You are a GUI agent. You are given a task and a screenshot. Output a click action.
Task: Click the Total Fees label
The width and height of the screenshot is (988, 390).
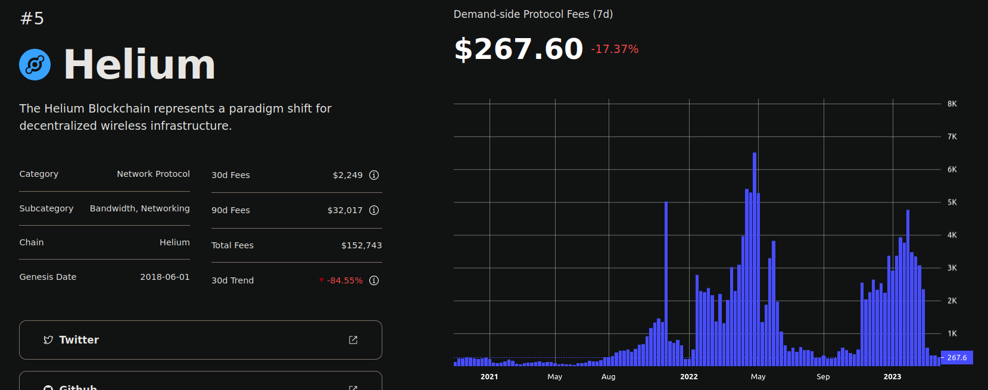tap(232, 245)
